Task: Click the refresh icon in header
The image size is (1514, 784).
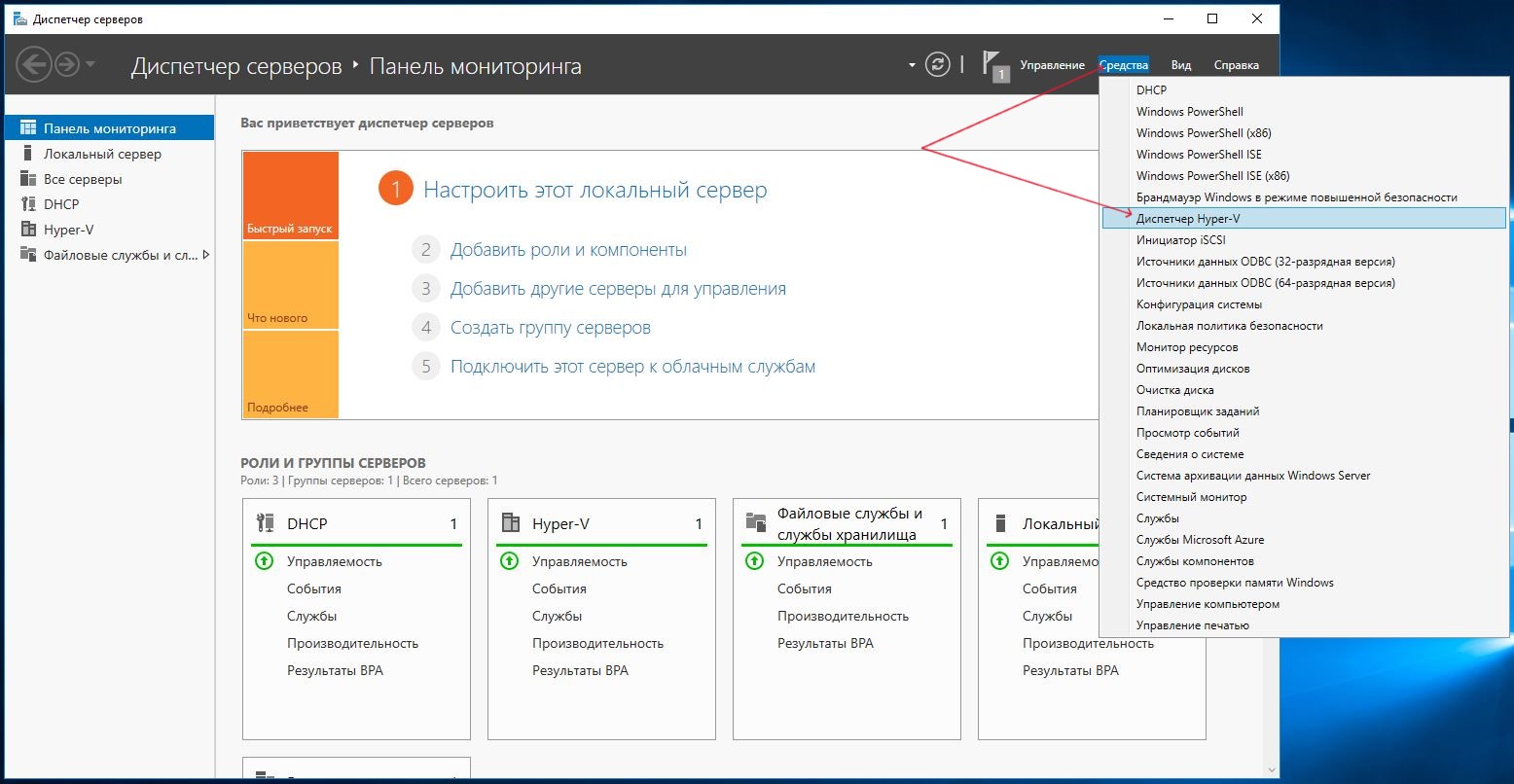Action: pyautogui.click(x=937, y=65)
